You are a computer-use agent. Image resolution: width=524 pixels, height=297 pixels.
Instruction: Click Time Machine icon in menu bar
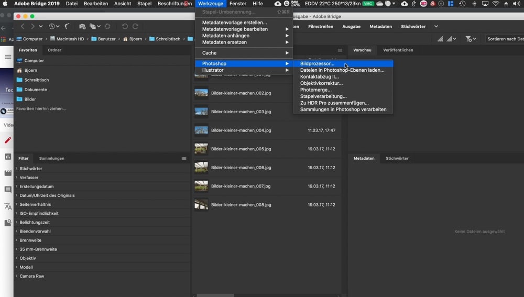[462, 4]
